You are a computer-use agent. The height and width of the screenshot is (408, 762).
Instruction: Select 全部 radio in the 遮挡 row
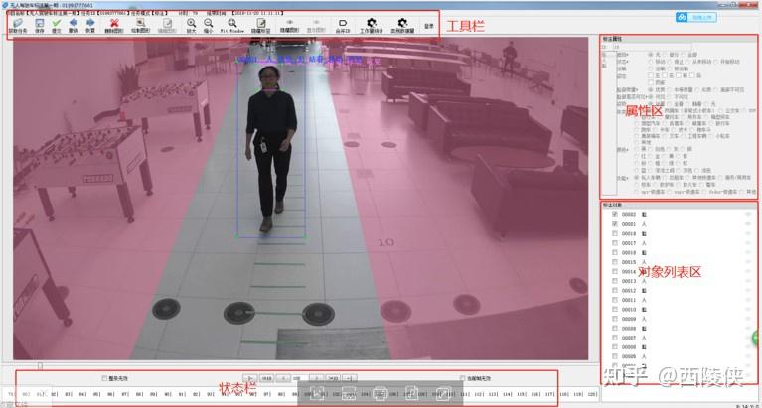[x=684, y=55]
